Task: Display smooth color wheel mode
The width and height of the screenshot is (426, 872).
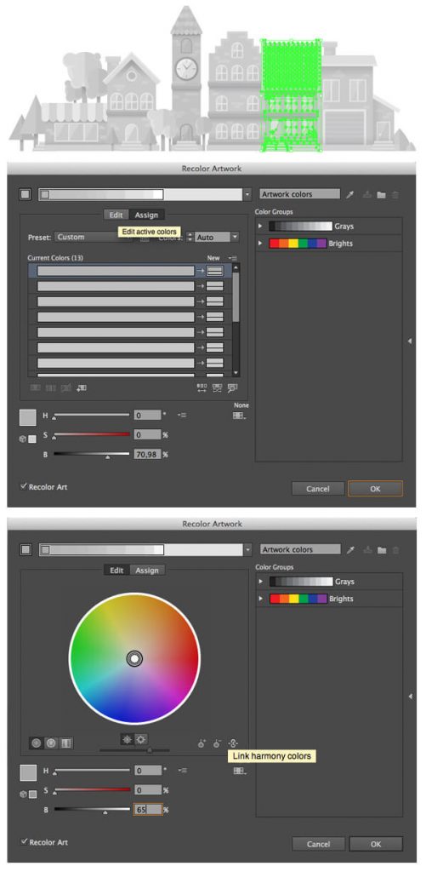Action: tap(37, 743)
